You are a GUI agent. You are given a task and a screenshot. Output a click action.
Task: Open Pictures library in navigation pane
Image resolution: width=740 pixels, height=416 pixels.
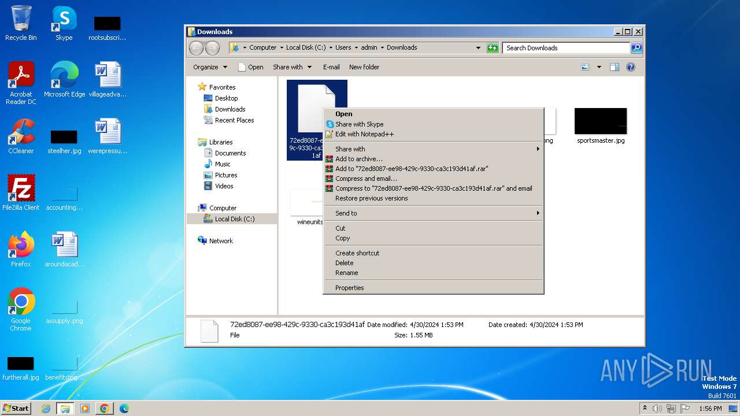click(x=226, y=175)
